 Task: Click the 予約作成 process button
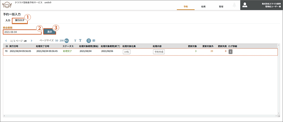(159, 52)
